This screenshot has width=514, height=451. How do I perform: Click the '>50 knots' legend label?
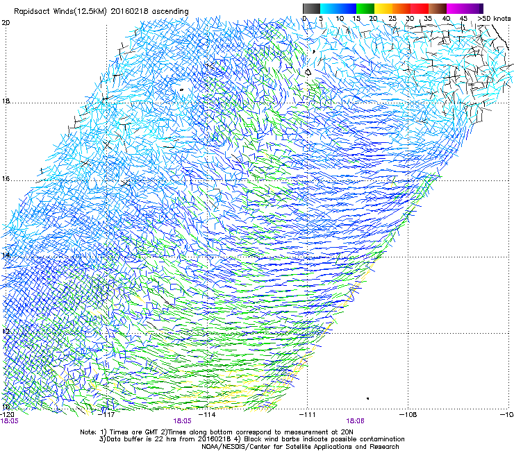tap(494, 19)
